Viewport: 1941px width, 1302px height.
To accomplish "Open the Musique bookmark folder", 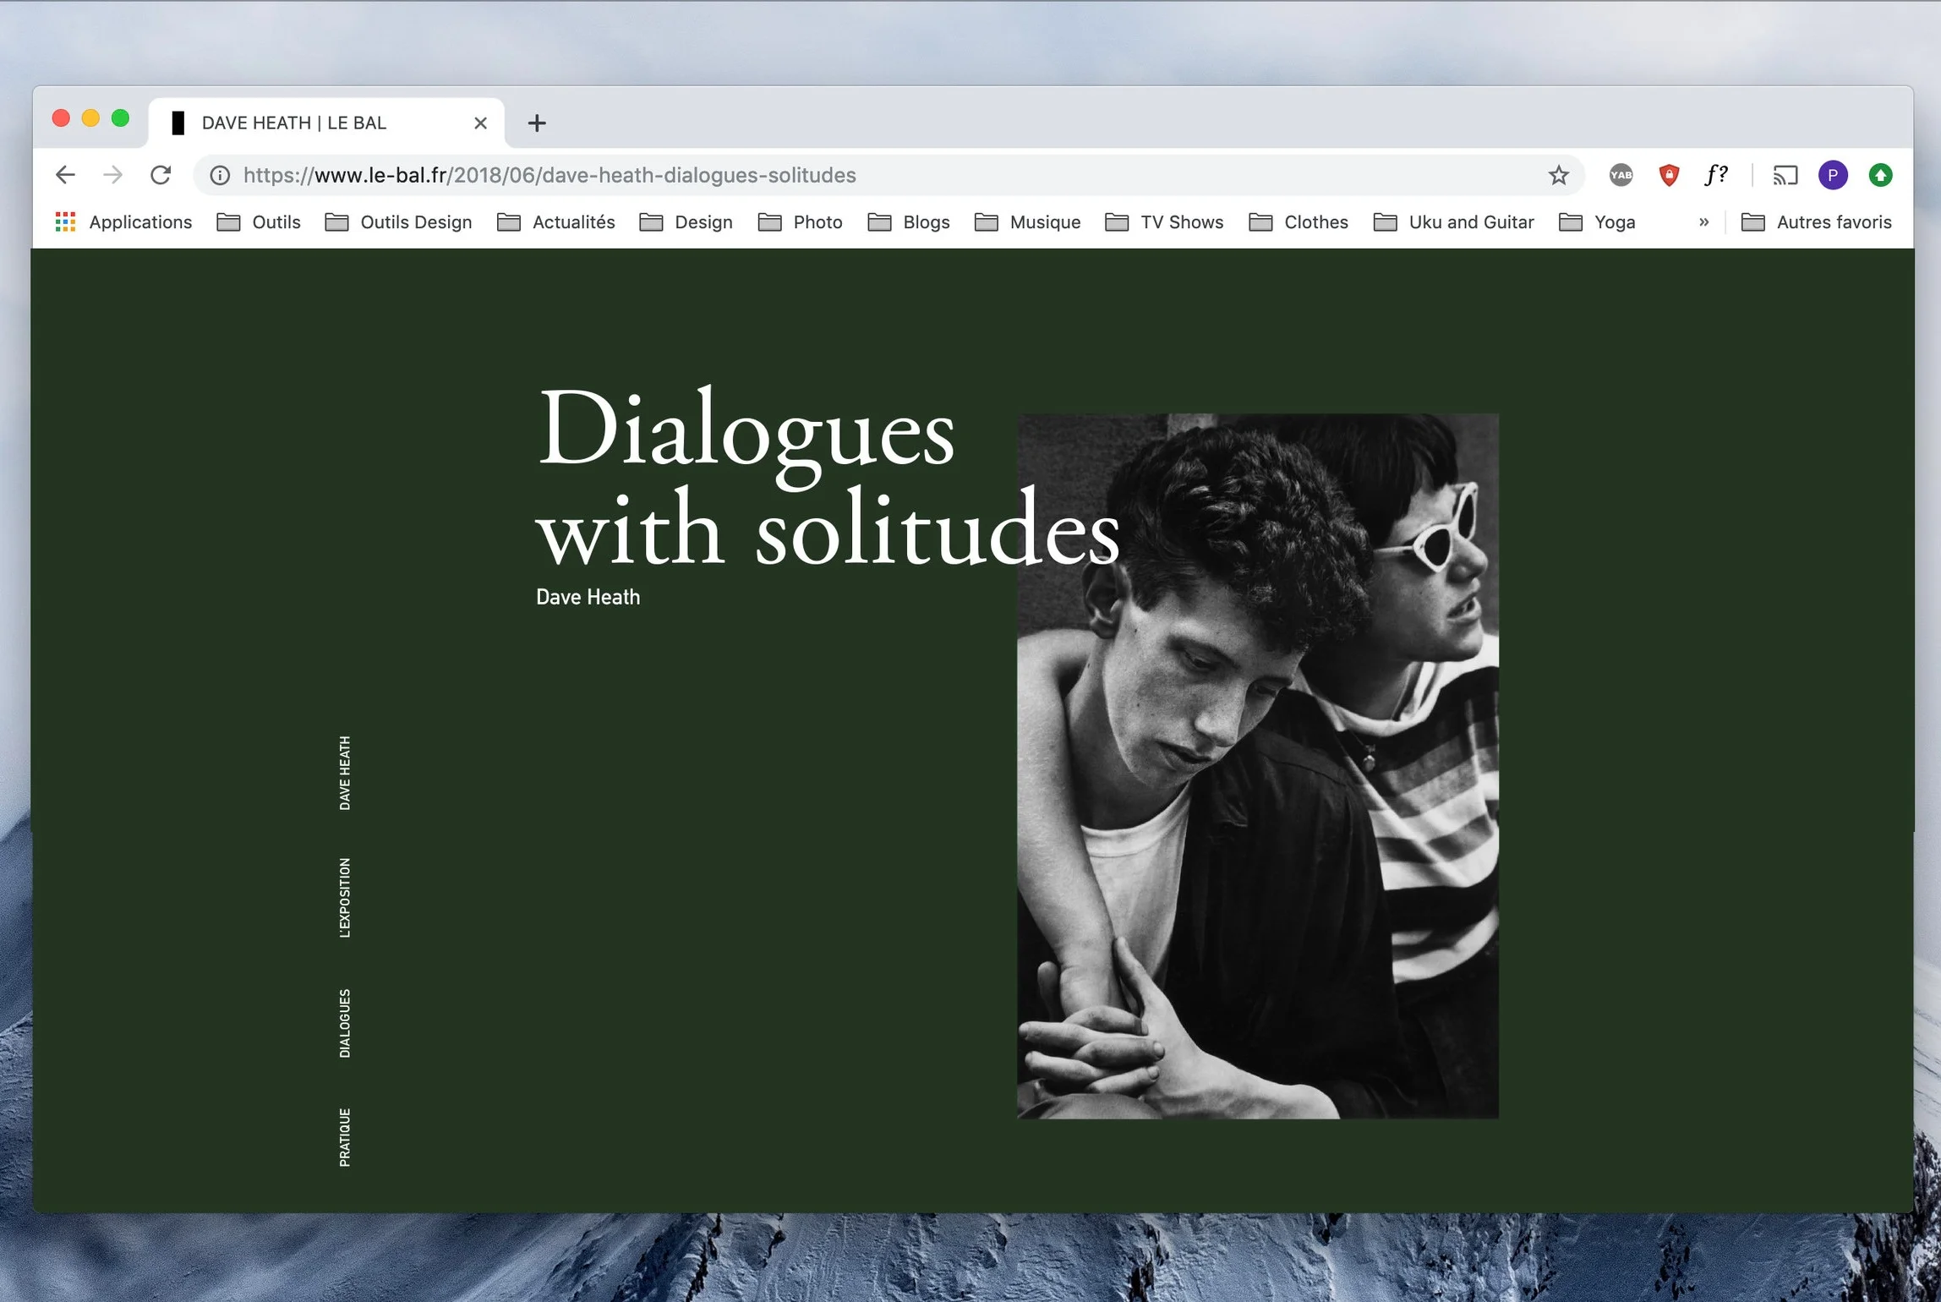I will 1027,222.
